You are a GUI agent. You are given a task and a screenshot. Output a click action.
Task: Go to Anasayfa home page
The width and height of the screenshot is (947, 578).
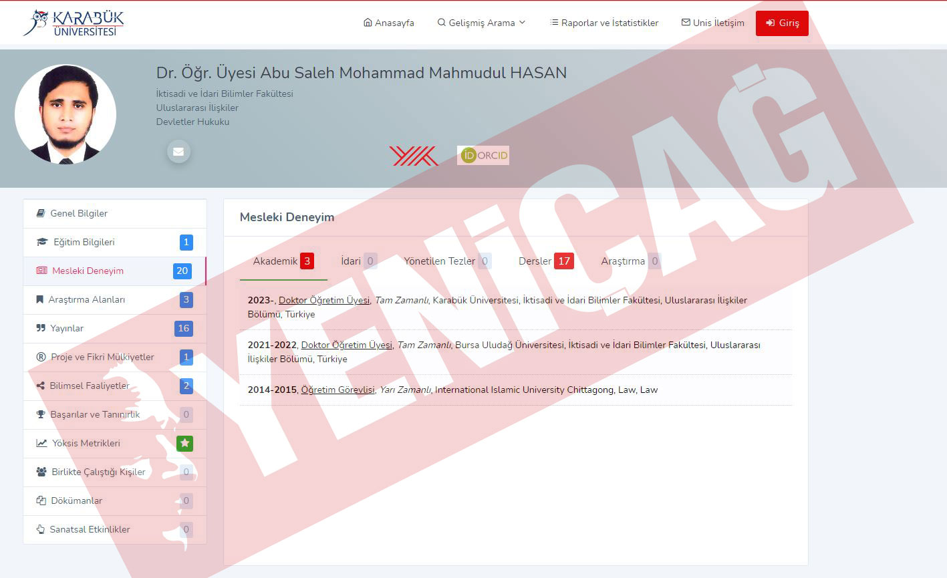pyautogui.click(x=389, y=23)
